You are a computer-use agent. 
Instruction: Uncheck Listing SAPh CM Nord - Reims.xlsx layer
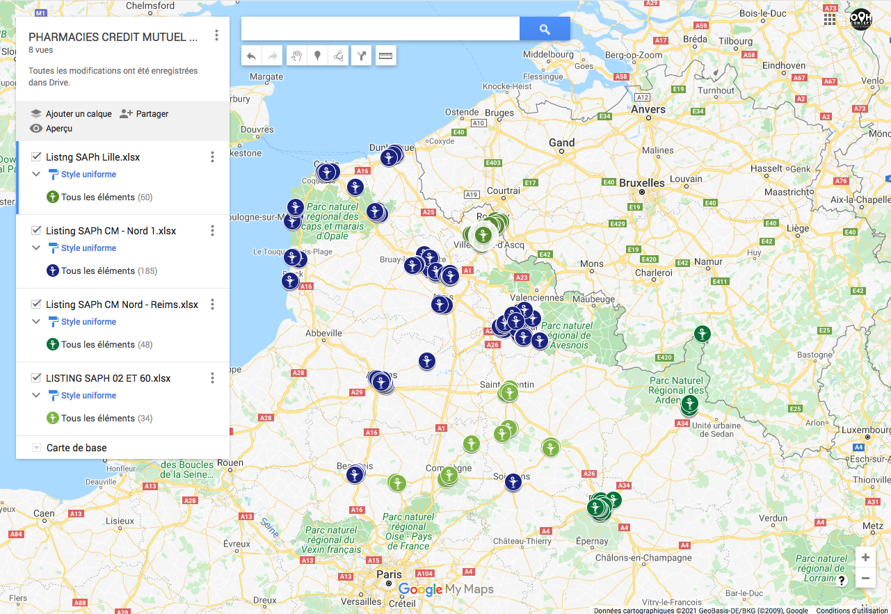pos(36,304)
